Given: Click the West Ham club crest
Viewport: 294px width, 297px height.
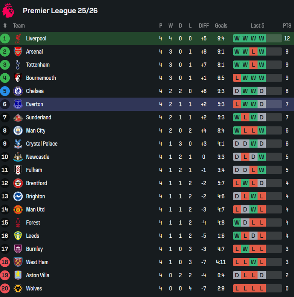Looking at the screenshot, I should pyautogui.click(x=18, y=262).
